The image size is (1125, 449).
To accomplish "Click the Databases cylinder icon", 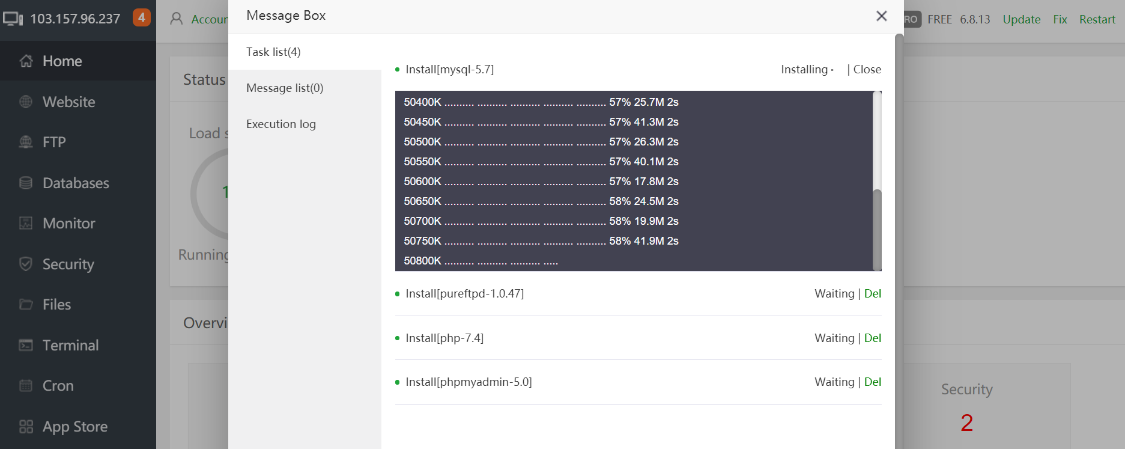I will click(x=26, y=183).
